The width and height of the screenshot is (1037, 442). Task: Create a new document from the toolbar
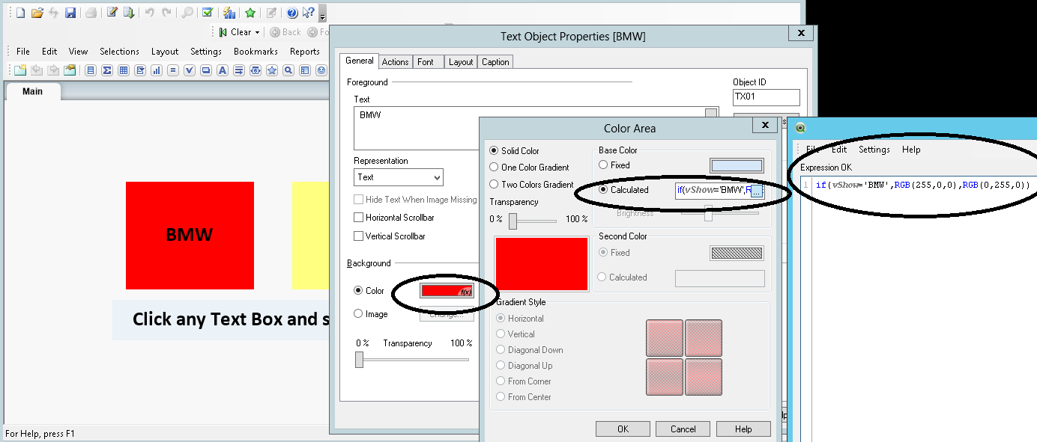point(20,13)
